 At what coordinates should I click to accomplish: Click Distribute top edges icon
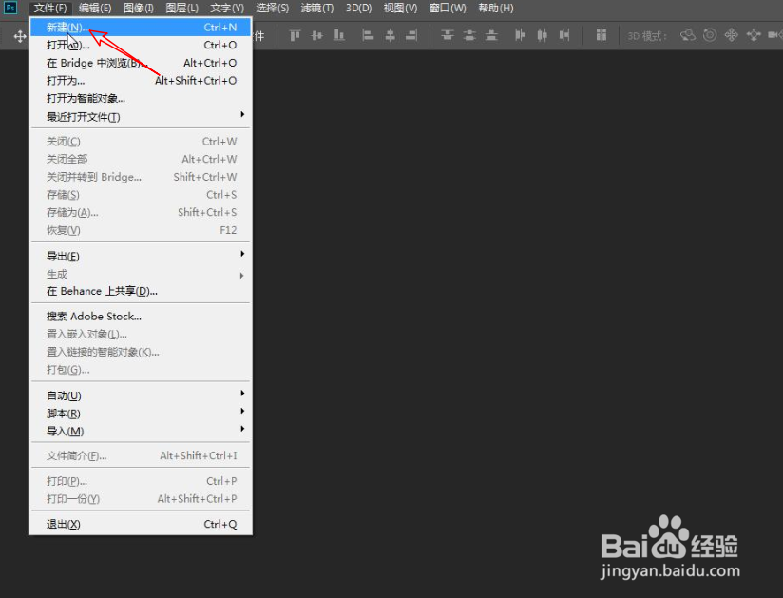448,35
